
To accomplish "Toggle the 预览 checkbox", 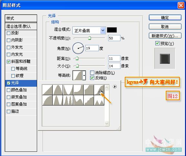I will (157, 43).
